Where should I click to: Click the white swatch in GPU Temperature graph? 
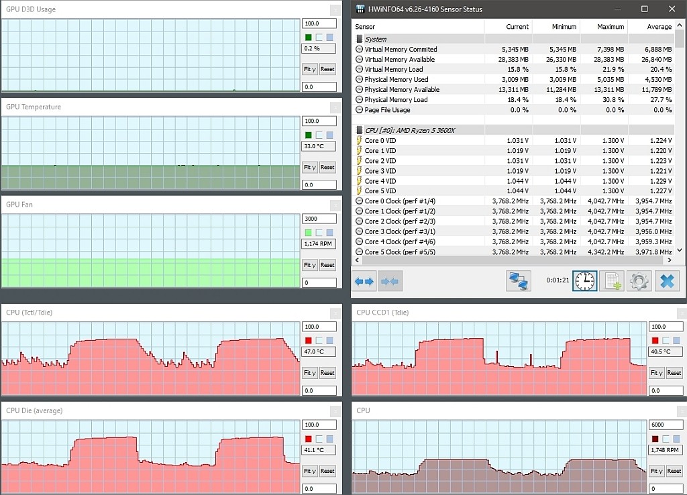pos(319,135)
